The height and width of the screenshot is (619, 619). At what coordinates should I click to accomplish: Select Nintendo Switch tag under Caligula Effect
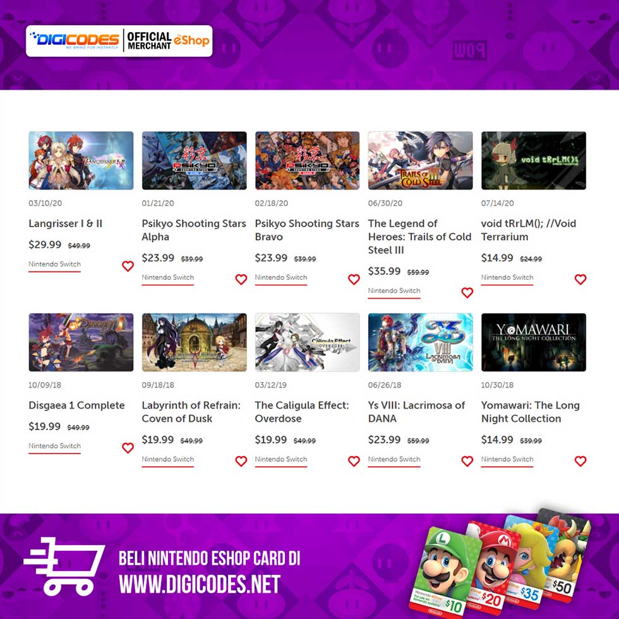[x=280, y=459]
